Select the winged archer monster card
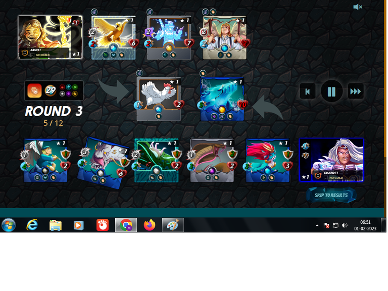Screen dimensions: 388x291 coord(45,160)
